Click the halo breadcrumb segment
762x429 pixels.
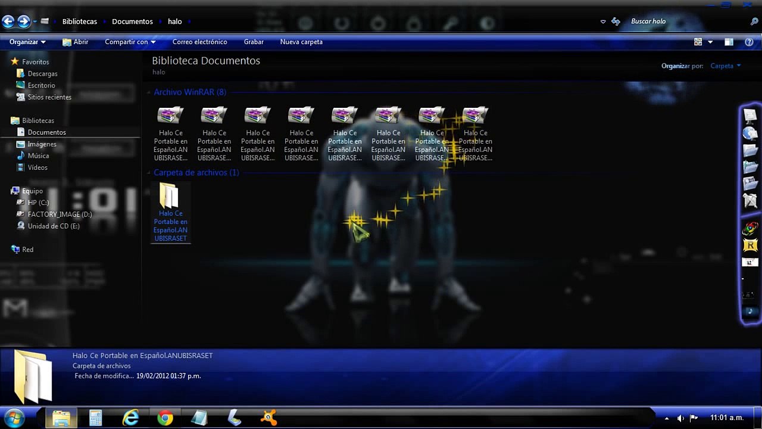tap(175, 21)
